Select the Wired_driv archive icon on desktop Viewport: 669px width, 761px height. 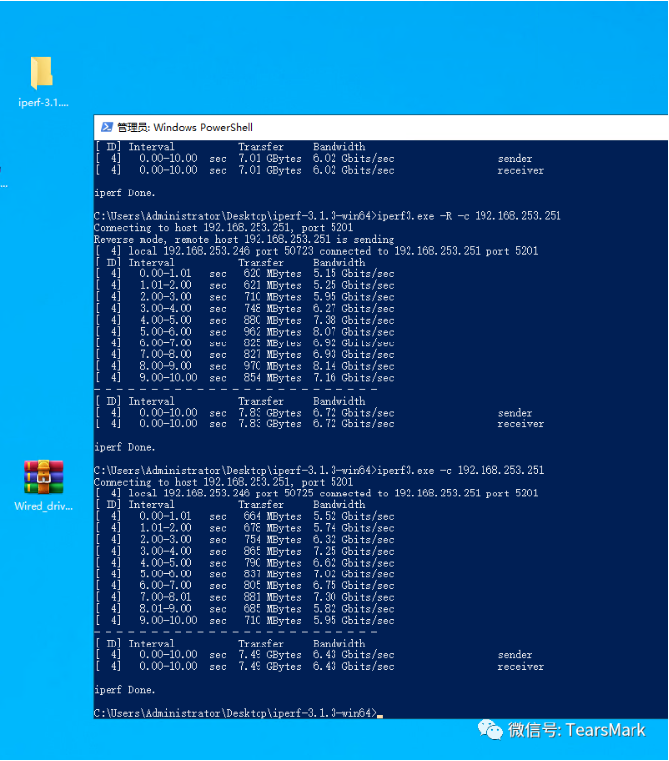coord(43,486)
